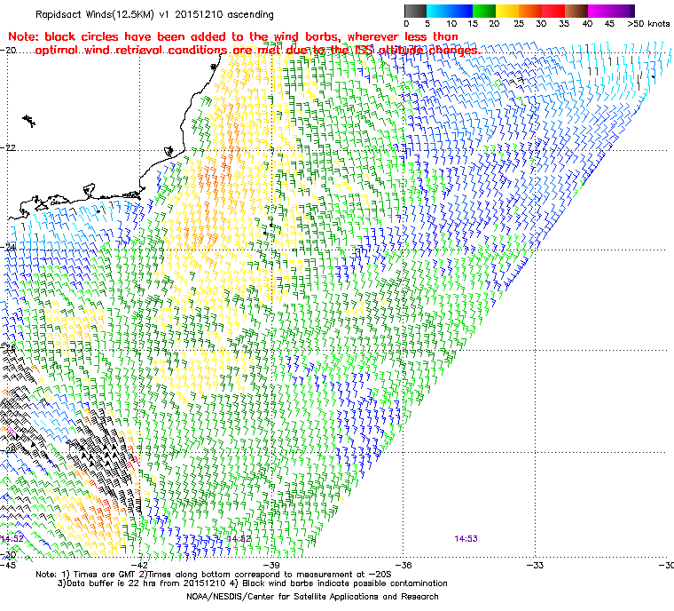Click the brown 35–40 knots legend segment

tap(576, 11)
